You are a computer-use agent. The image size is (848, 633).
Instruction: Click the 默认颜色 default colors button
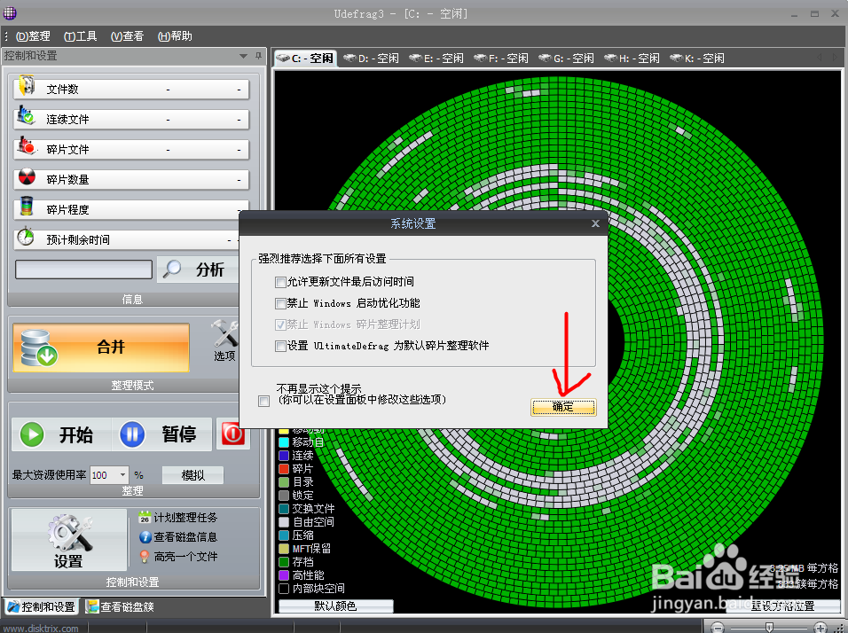335,606
